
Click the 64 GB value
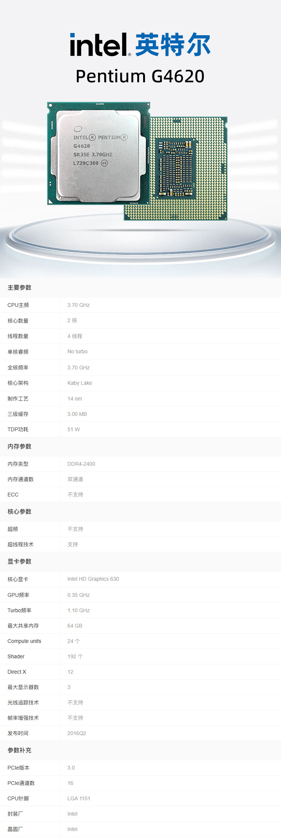(x=75, y=626)
